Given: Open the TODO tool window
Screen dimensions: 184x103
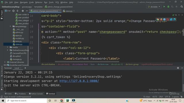Looking at the screenshot, I should [8, 94].
